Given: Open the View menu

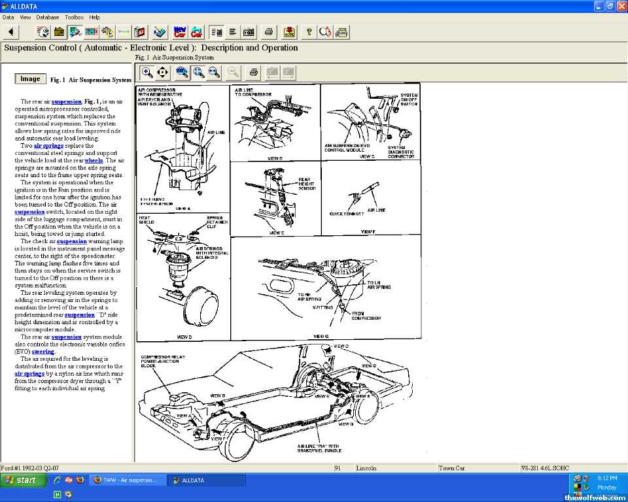Looking at the screenshot, I should point(26,17).
